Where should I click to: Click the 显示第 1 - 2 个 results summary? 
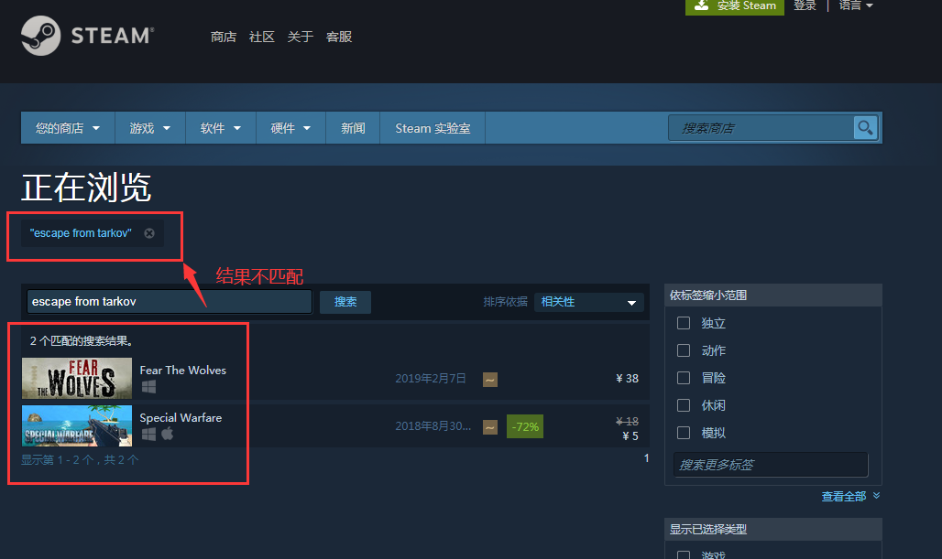point(80,459)
